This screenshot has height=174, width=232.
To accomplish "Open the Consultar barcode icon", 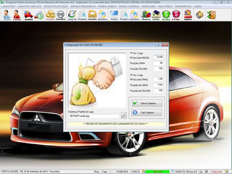I will (61, 15).
